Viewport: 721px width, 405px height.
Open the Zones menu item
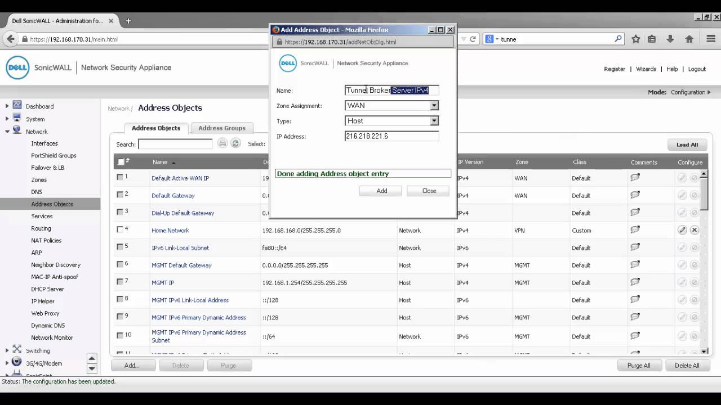(x=39, y=179)
